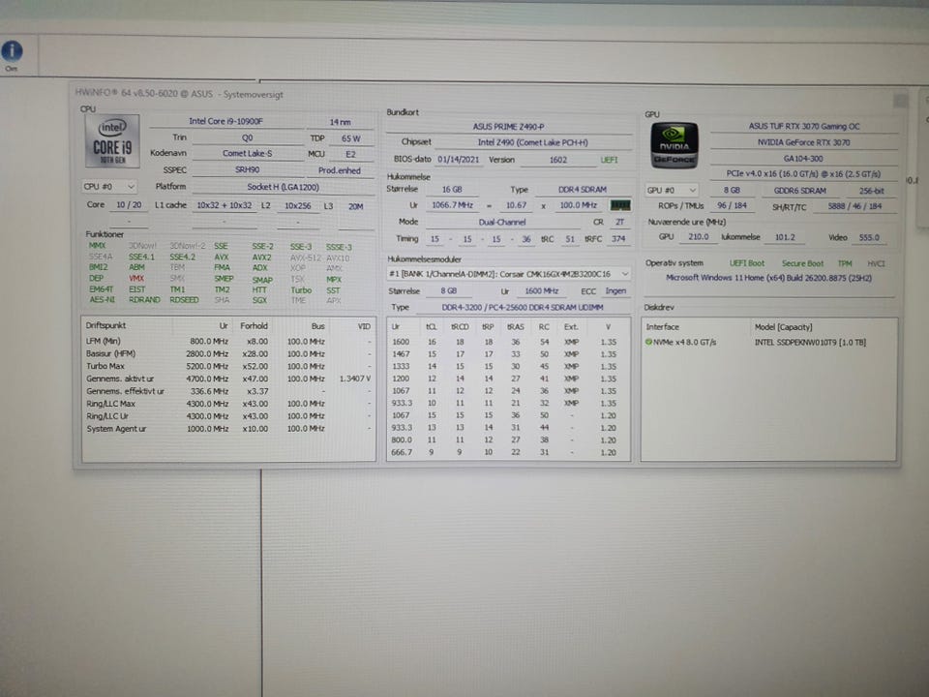
Task: Click the 65 W TDP value
Action: tap(350, 138)
